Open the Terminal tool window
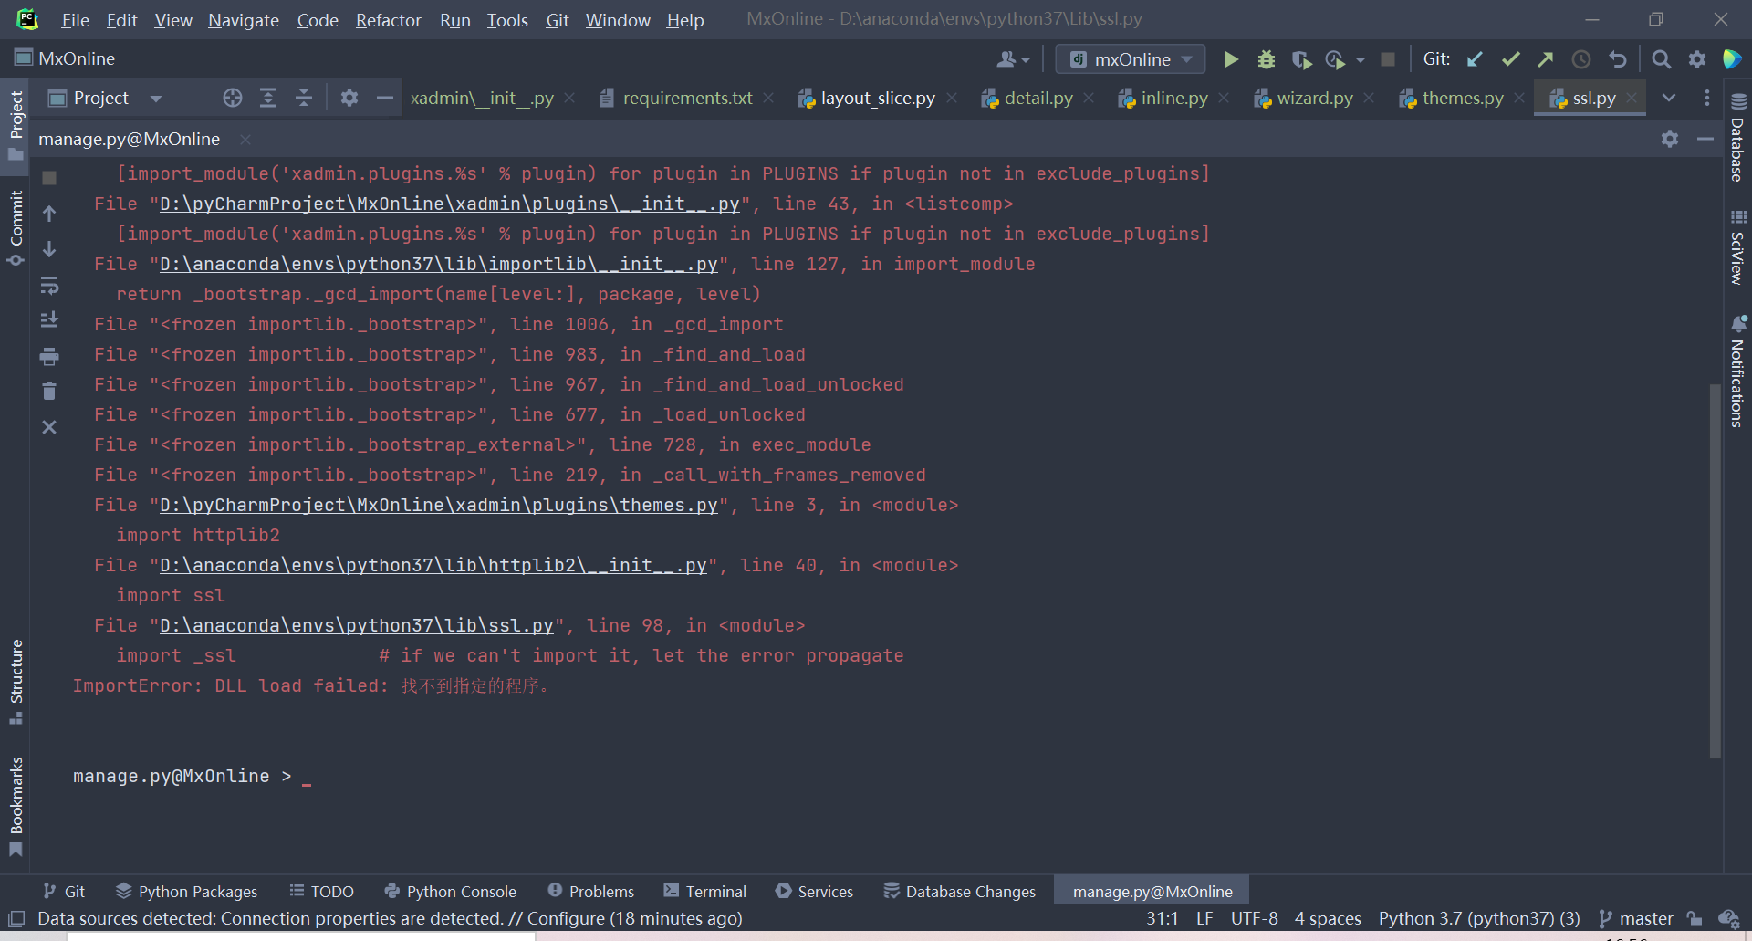 point(704,891)
